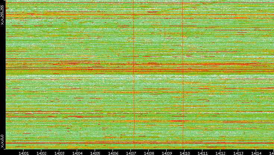This screenshot has width=274, height=155.
Task: Pick the 14:06 time label
Action: coord(113,153)
